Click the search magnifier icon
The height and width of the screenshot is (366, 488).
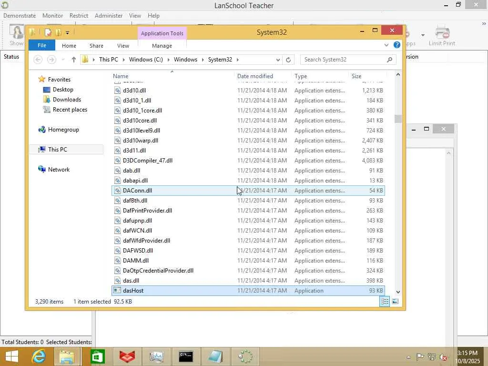click(390, 60)
